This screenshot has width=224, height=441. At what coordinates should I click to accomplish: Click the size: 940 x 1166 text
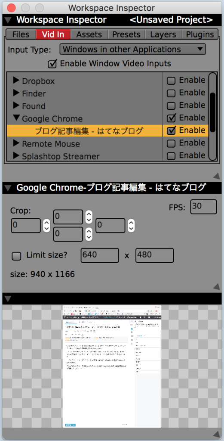click(43, 273)
